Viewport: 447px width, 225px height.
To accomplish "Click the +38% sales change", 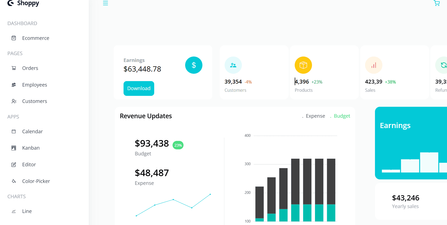I will point(390,82).
